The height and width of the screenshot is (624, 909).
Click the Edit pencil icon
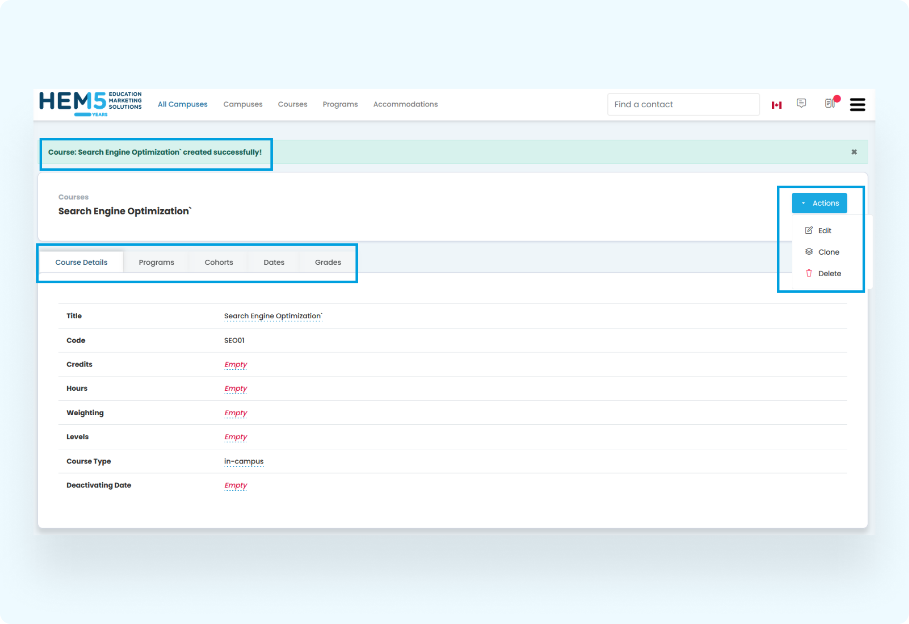click(x=809, y=230)
